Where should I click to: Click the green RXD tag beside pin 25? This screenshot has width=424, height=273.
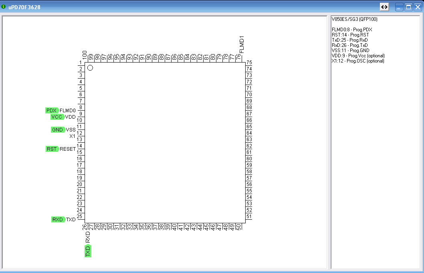point(58,219)
